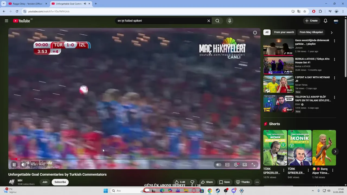The height and width of the screenshot is (195, 347).
Task: Show video info card icon
Action: point(255,33)
